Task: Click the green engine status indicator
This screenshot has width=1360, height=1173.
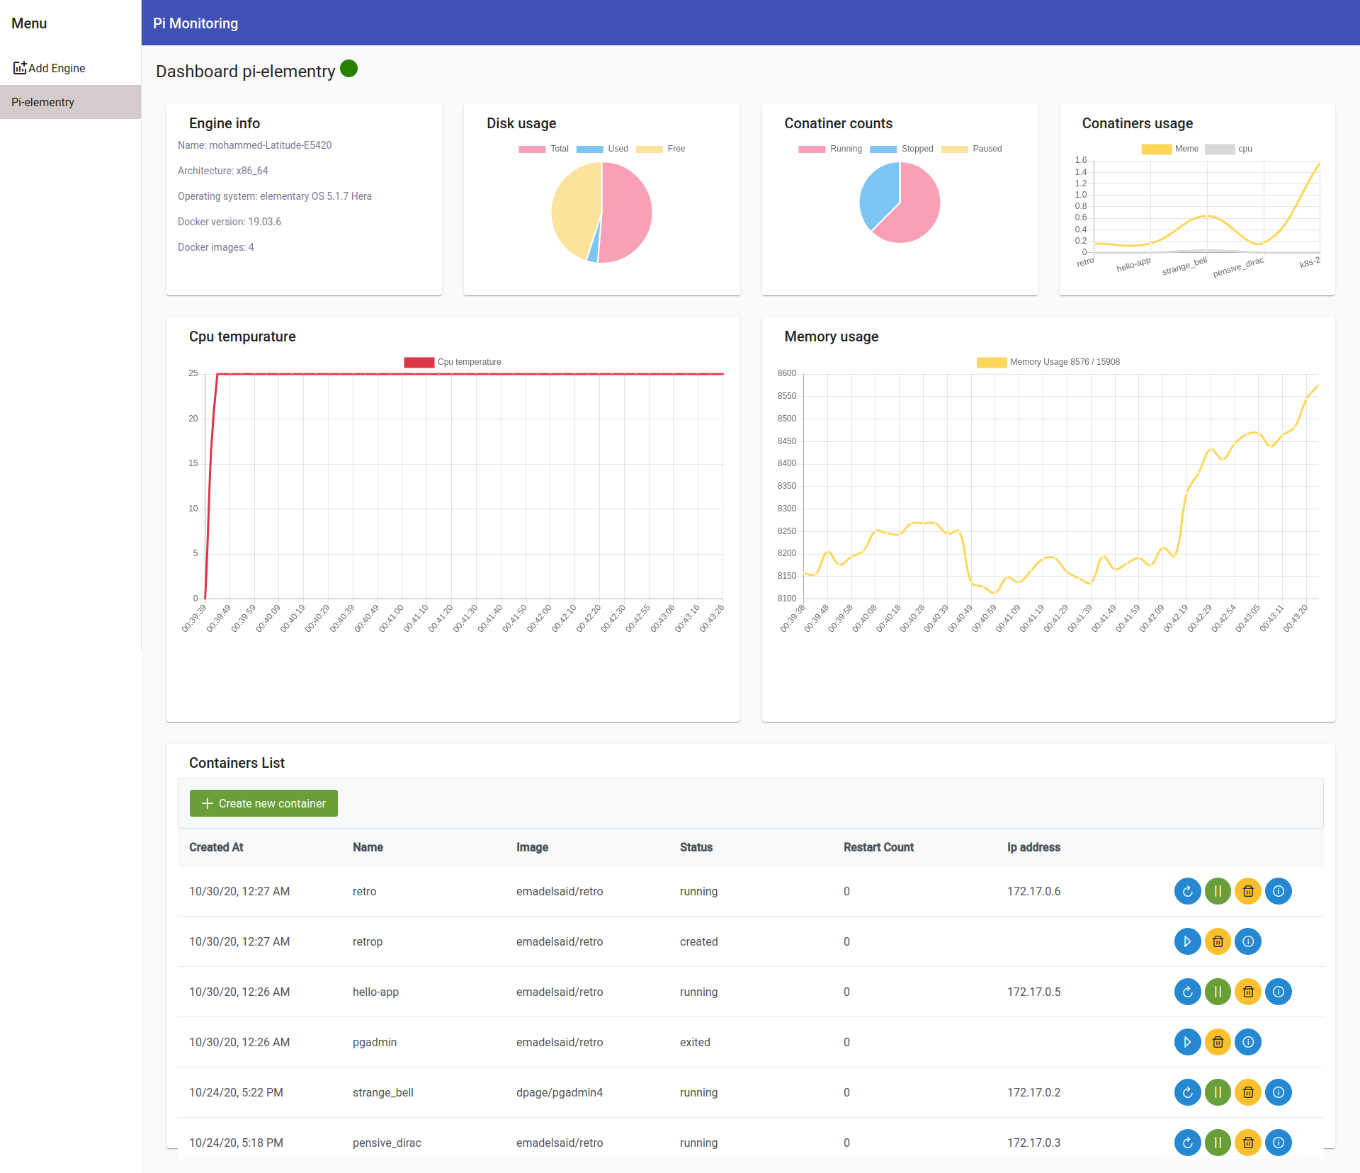Action: pyautogui.click(x=348, y=69)
